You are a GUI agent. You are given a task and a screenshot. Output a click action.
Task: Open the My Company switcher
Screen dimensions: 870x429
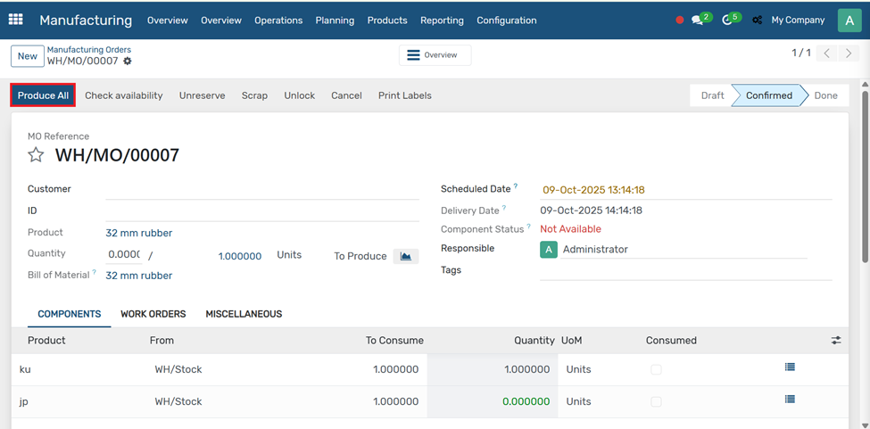coord(797,21)
